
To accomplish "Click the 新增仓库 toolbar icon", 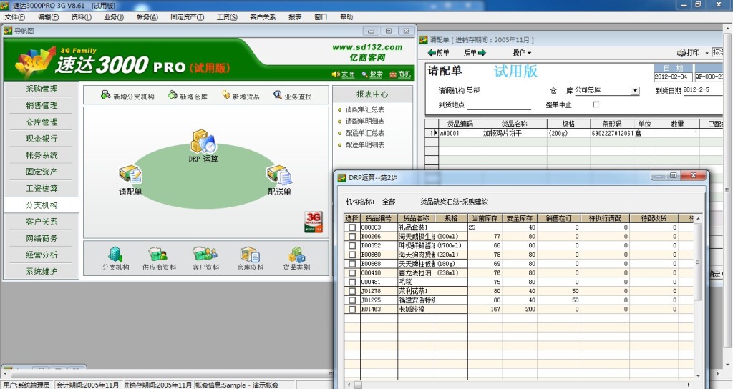I will (x=173, y=95).
